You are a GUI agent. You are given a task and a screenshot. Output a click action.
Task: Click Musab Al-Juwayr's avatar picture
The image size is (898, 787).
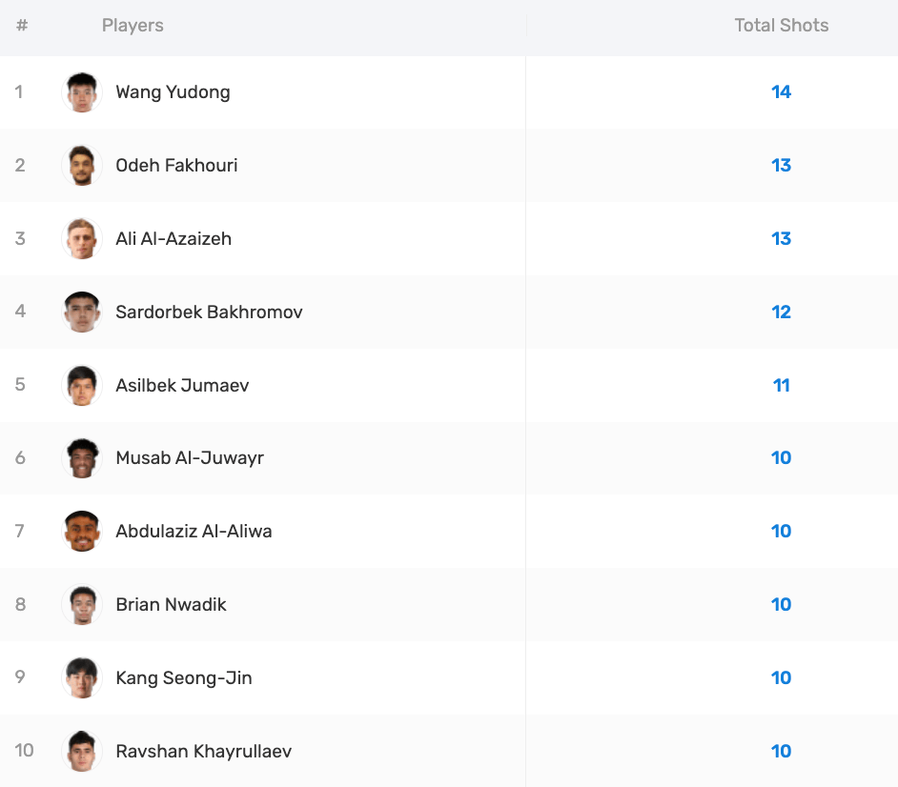tap(82, 458)
